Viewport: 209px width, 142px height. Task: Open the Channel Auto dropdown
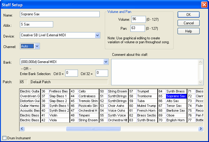37,46
